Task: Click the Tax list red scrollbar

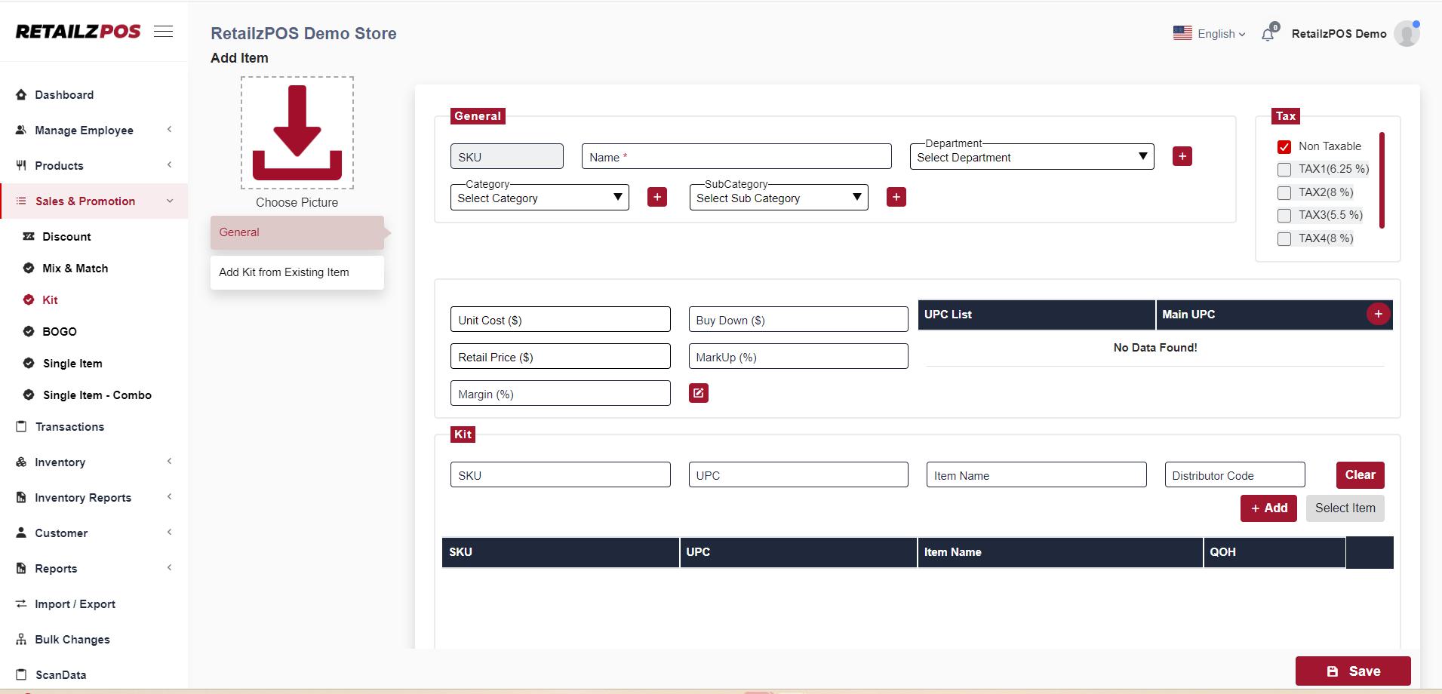Action: [1381, 180]
